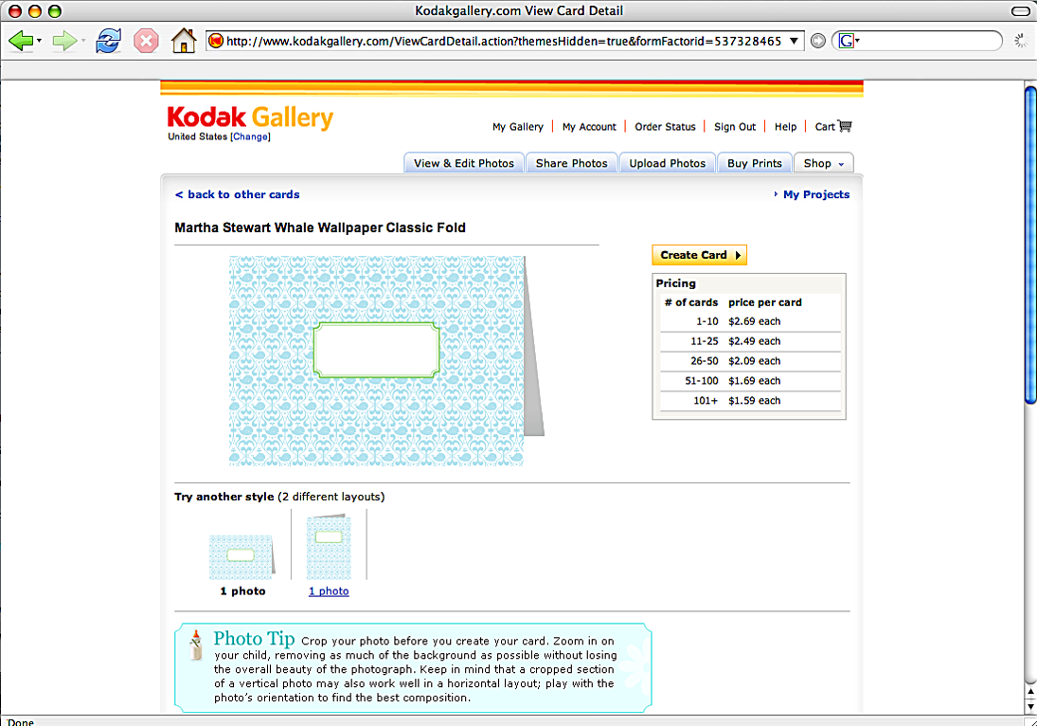
Task: Click the Kodak Gallery logo
Action: click(250, 118)
